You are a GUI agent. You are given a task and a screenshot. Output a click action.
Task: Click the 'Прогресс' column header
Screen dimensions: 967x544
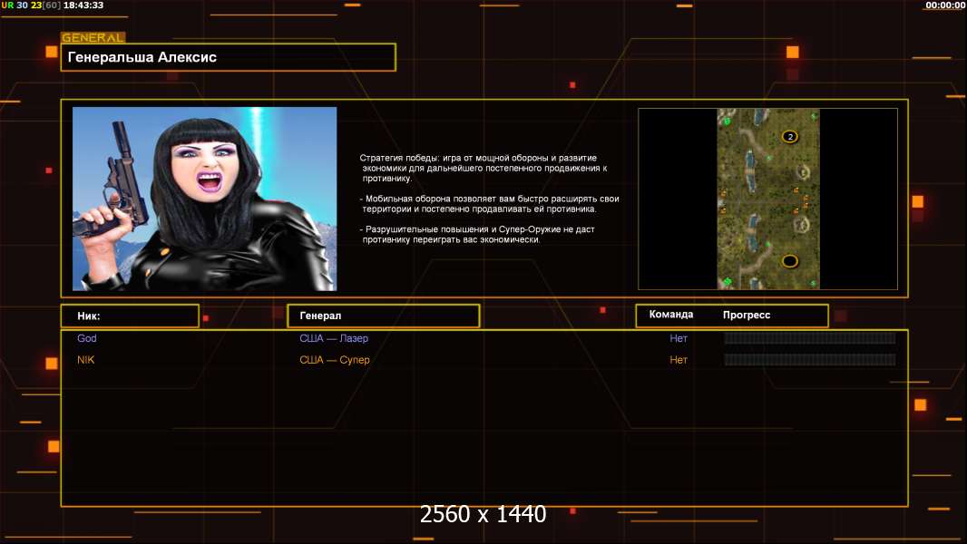[747, 316]
